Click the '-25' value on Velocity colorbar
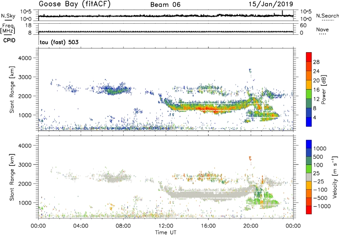Viewport: 339px width, 235px height. tap(319, 181)
